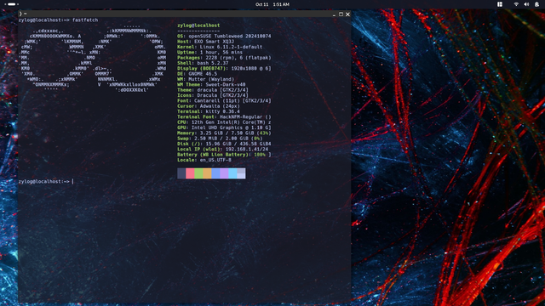Click the green 'zylog@localhost' header in fastfetch output
545x306 pixels.
[198, 25]
